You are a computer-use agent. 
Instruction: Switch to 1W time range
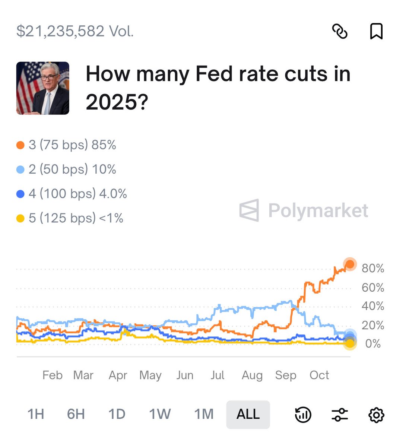click(160, 414)
